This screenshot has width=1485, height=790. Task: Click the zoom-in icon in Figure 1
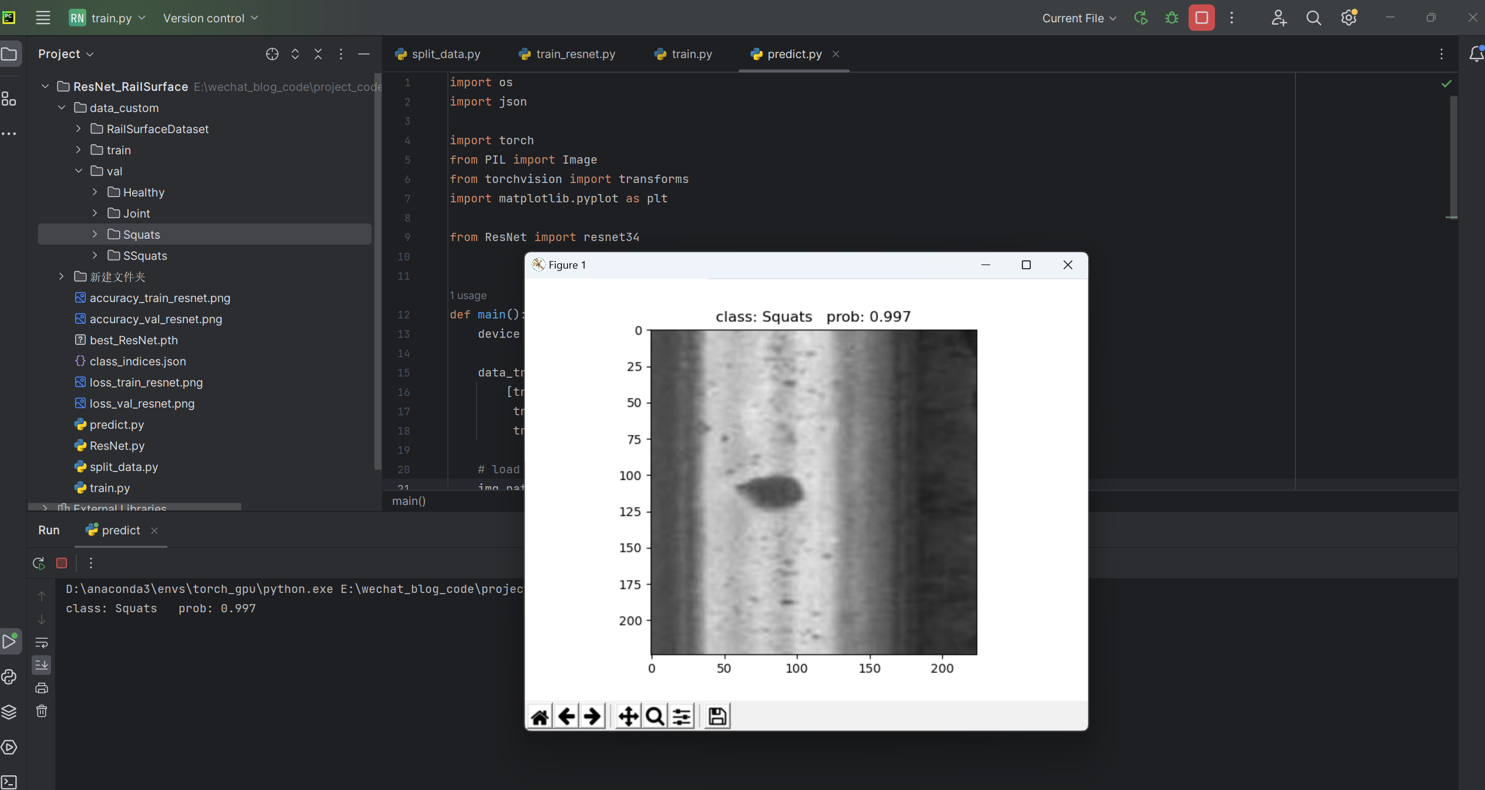tap(654, 717)
